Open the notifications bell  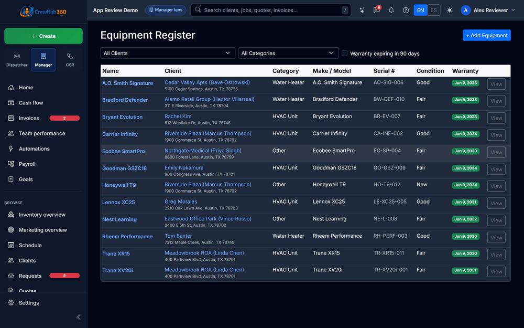tap(391, 10)
